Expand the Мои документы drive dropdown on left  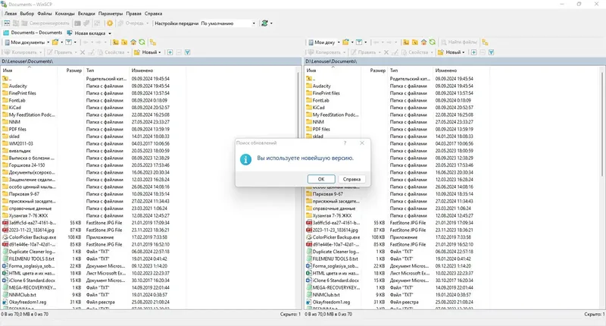click(48, 42)
